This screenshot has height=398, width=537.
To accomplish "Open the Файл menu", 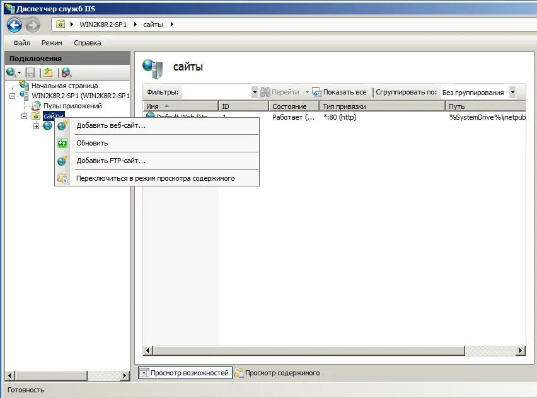I will click(x=21, y=43).
